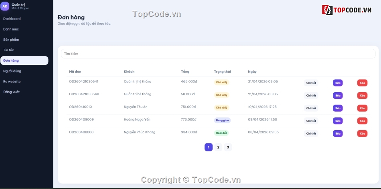Screen dimensions: 381x189
Task: Click Xóa on Nguyễn Phúc Khang's order
Action: click(362, 133)
